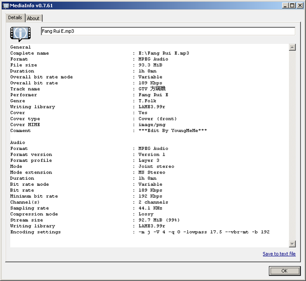Click the value 'Version 1'

(152, 154)
